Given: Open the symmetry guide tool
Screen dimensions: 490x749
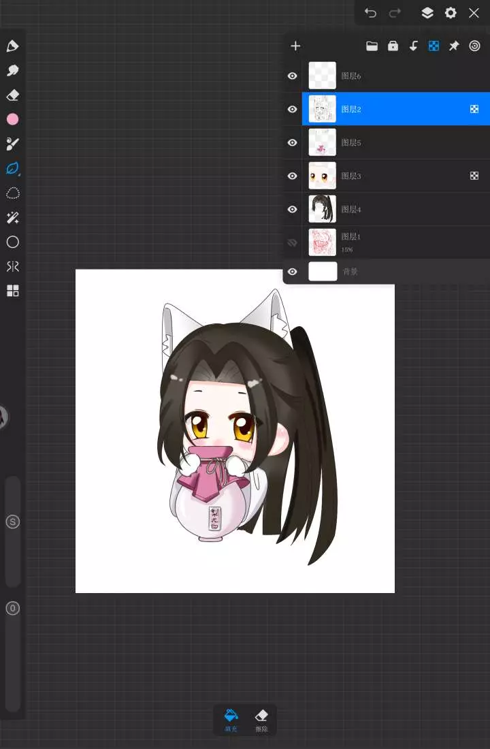Looking at the screenshot, I should point(13,266).
